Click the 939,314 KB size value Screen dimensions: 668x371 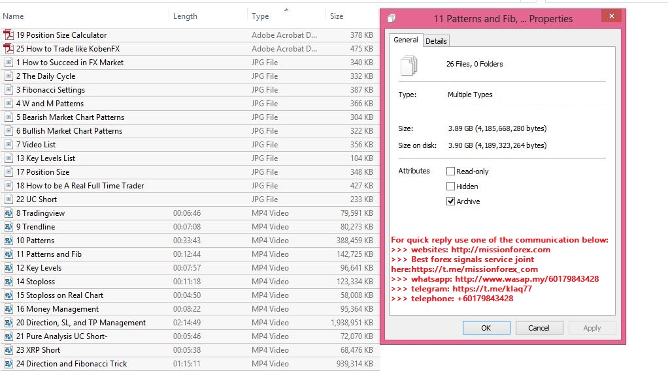(354, 364)
